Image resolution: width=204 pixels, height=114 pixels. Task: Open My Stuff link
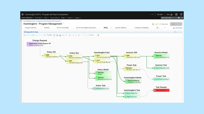coord(160,14)
